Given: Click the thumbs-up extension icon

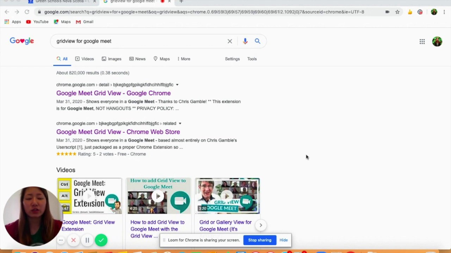Looking at the screenshot, I should (x=410, y=12).
